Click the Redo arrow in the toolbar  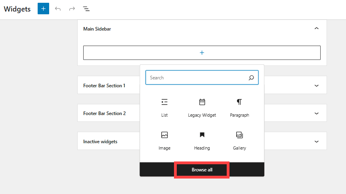click(72, 9)
